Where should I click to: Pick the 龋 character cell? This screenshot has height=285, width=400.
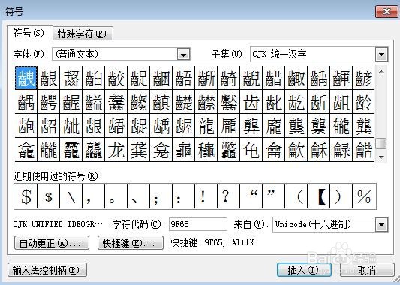click(161, 126)
